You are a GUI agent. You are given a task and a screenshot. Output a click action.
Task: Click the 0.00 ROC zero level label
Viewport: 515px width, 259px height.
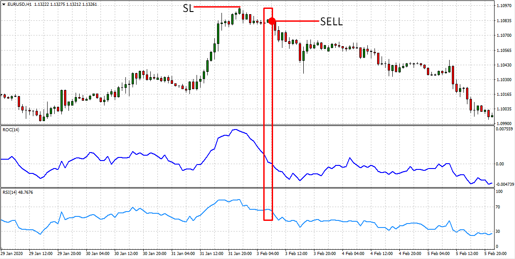(x=500, y=164)
